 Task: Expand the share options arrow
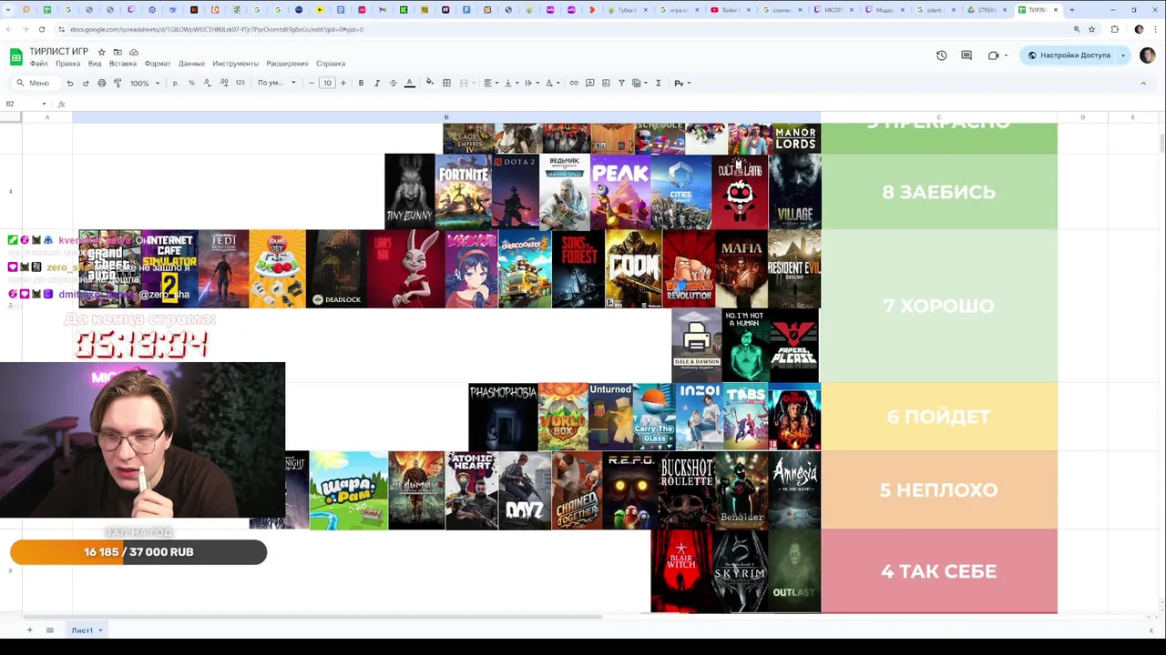1123,55
